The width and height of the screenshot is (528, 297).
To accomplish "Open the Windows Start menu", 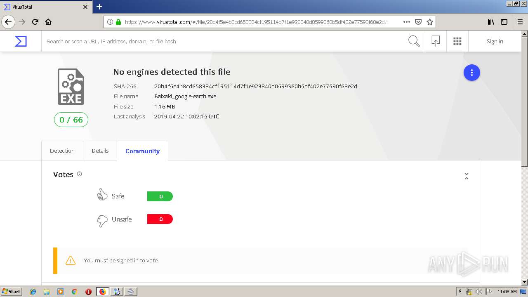I will pyautogui.click(x=12, y=291).
